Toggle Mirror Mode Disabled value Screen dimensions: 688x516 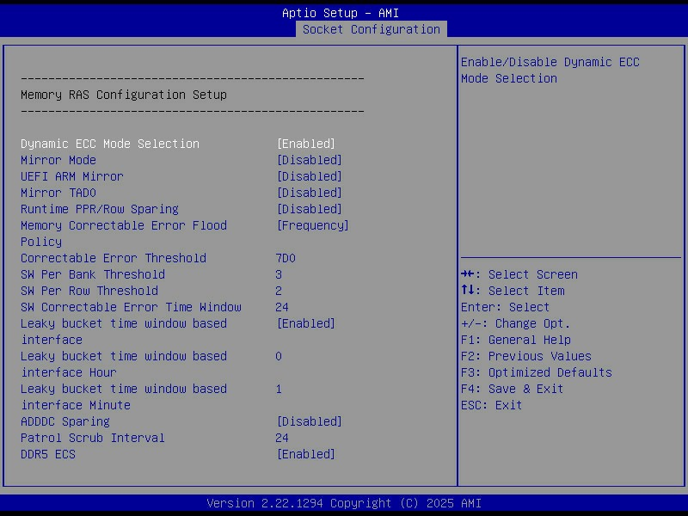pos(309,160)
